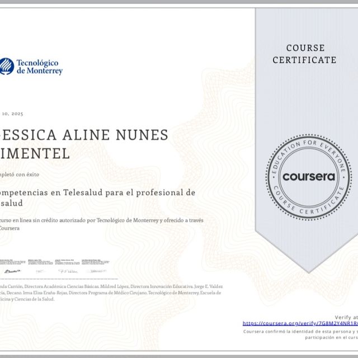Click the Tecnológico de Monterrey logo
Viewport: 358px width, 358px height.
tap(31, 67)
